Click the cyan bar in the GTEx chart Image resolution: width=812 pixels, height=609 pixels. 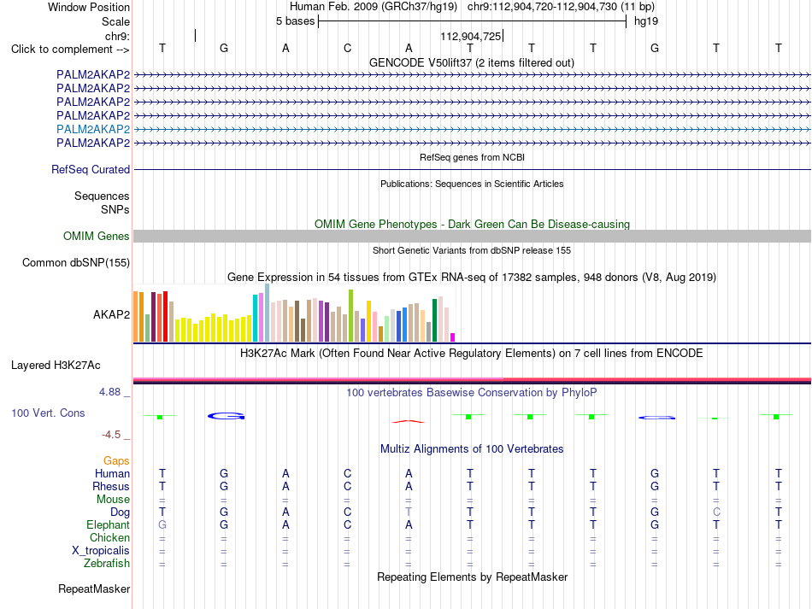(255, 319)
